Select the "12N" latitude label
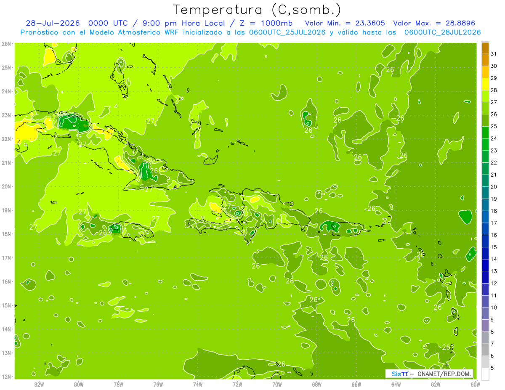This screenshot has height=390, width=505. point(6,377)
